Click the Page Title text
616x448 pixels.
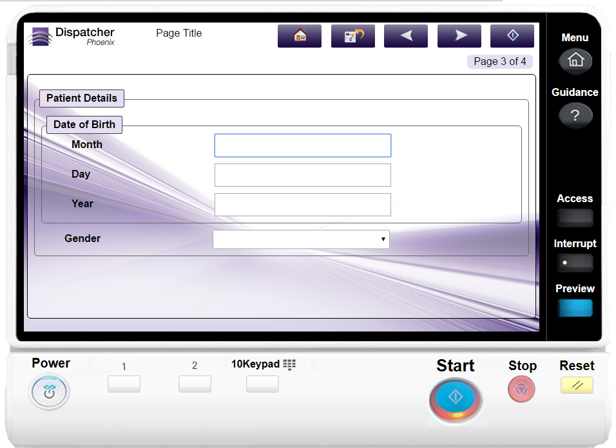pos(178,33)
